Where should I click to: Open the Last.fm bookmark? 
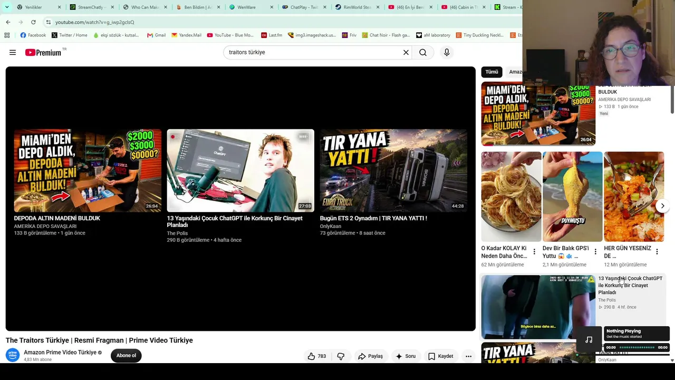(272, 35)
